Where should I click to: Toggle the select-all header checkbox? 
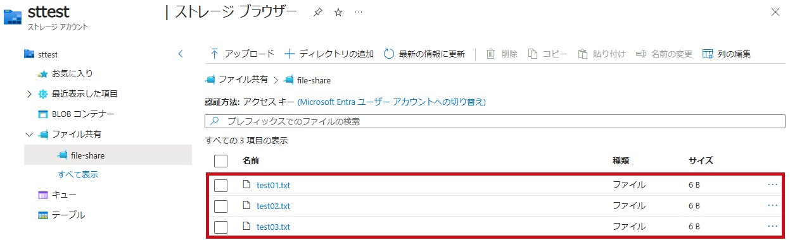(x=221, y=161)
